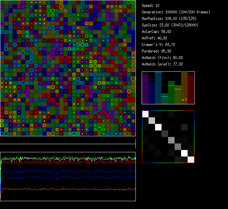
Task: Click the Speed: 10 readout
Action: pyautogui.click(x=151, y=6)
